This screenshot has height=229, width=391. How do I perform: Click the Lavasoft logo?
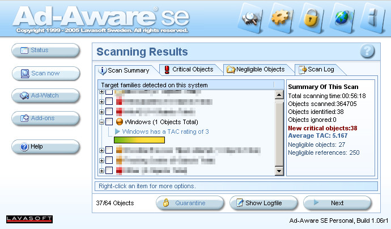[29, 219]
